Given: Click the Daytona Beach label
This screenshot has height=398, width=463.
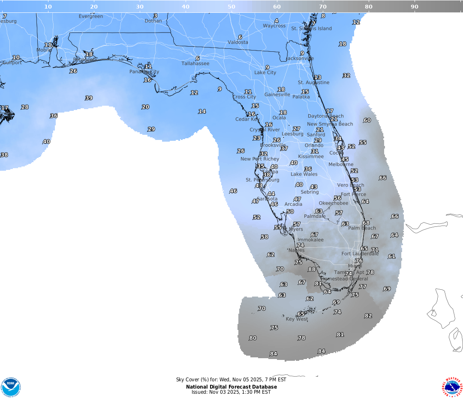Looking at the screenshot, I should pos(326,116).
